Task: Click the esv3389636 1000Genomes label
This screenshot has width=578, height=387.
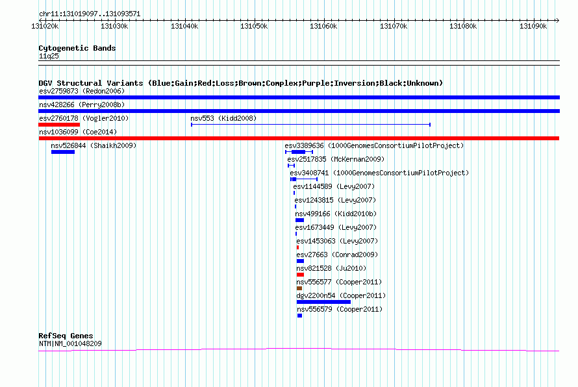Action: click(374, 145)
